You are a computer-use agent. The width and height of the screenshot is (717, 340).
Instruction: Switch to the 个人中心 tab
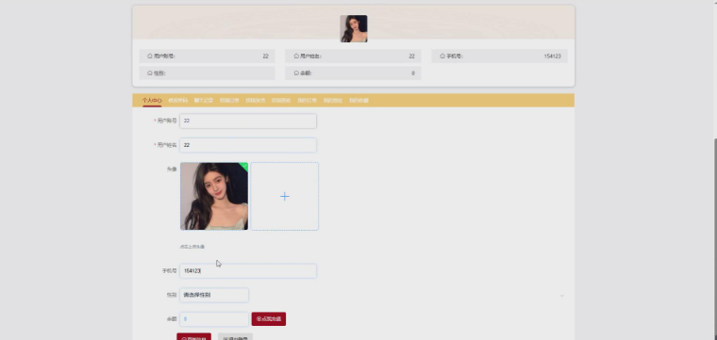152,101
